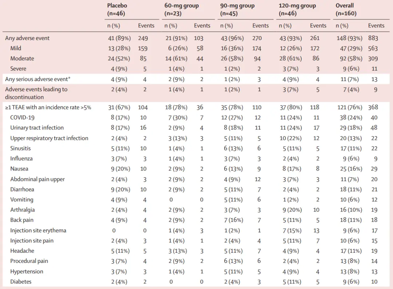393x289 pixels.
Task: Select 'Upper respiratory tract infection' row label
Action: click(49, 138)
